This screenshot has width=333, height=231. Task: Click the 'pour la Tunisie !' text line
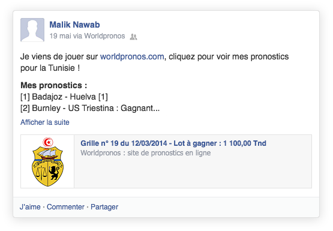50,68
